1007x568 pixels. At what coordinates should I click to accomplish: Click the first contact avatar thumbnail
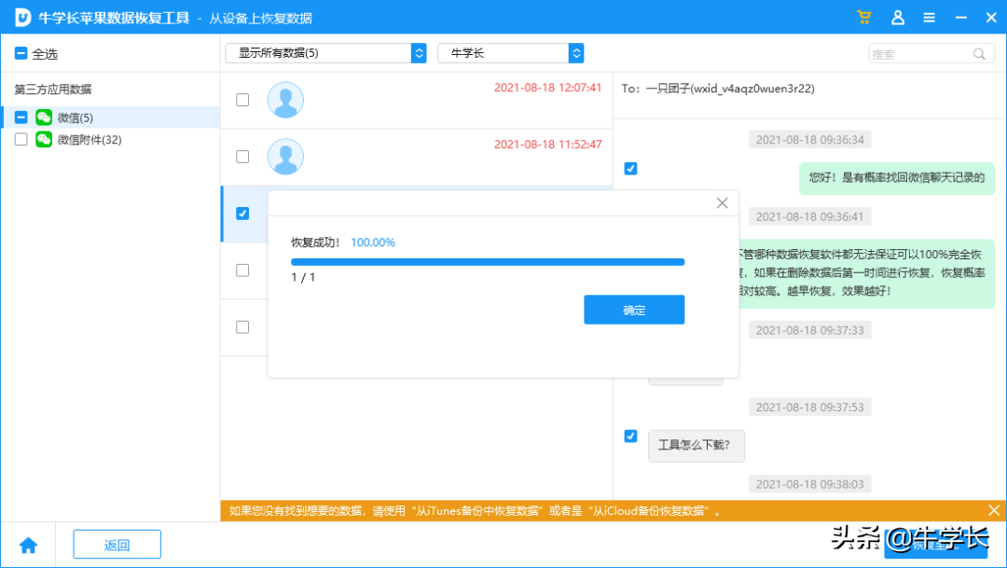click(285, 100)
